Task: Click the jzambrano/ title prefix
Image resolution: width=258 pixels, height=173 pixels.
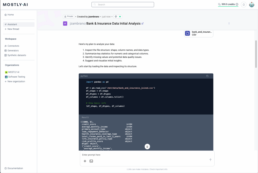Action: pos(78,24)
